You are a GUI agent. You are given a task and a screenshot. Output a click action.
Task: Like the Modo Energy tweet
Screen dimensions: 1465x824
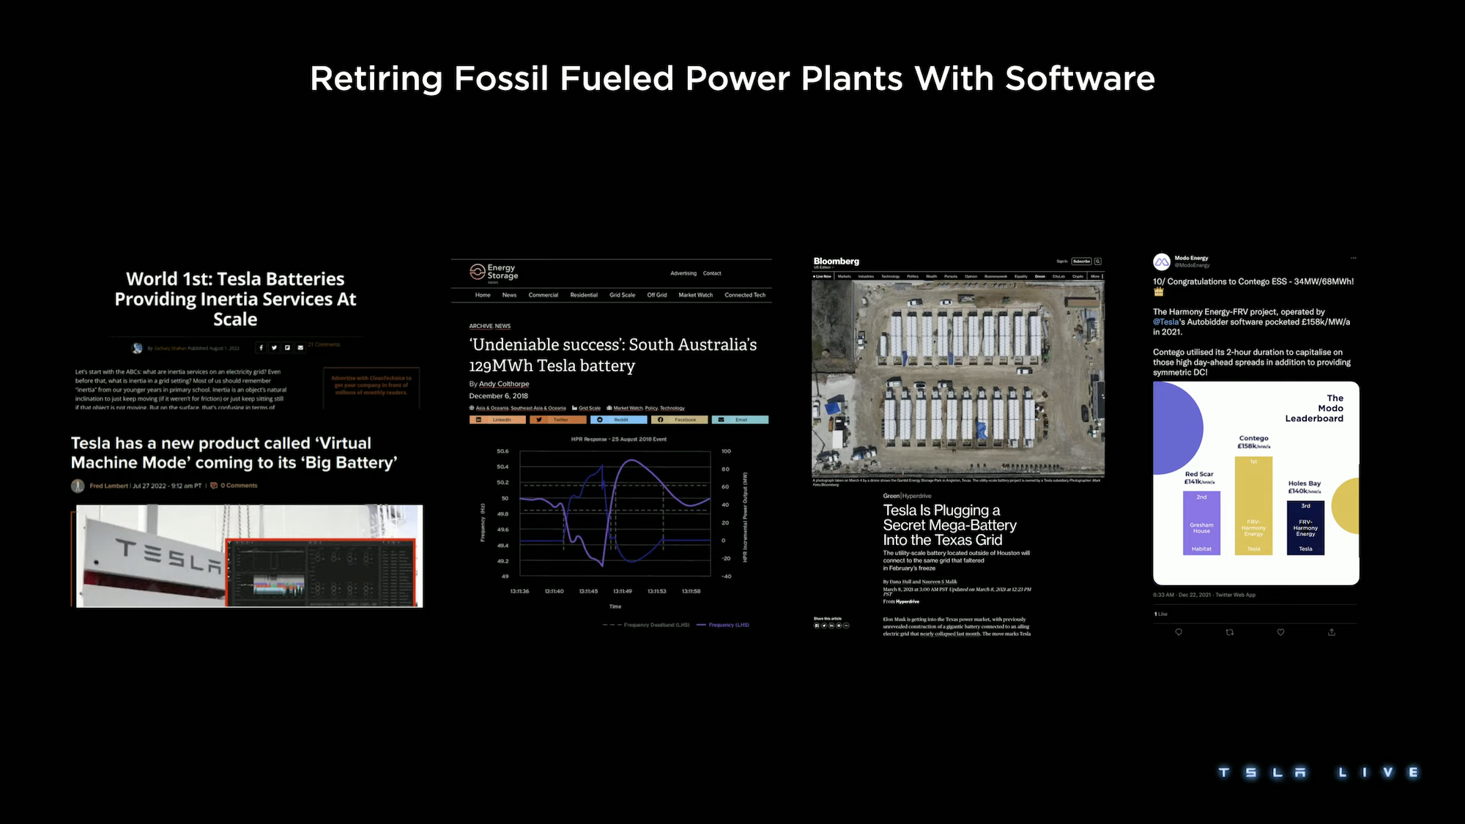[x=1280, y=632]
